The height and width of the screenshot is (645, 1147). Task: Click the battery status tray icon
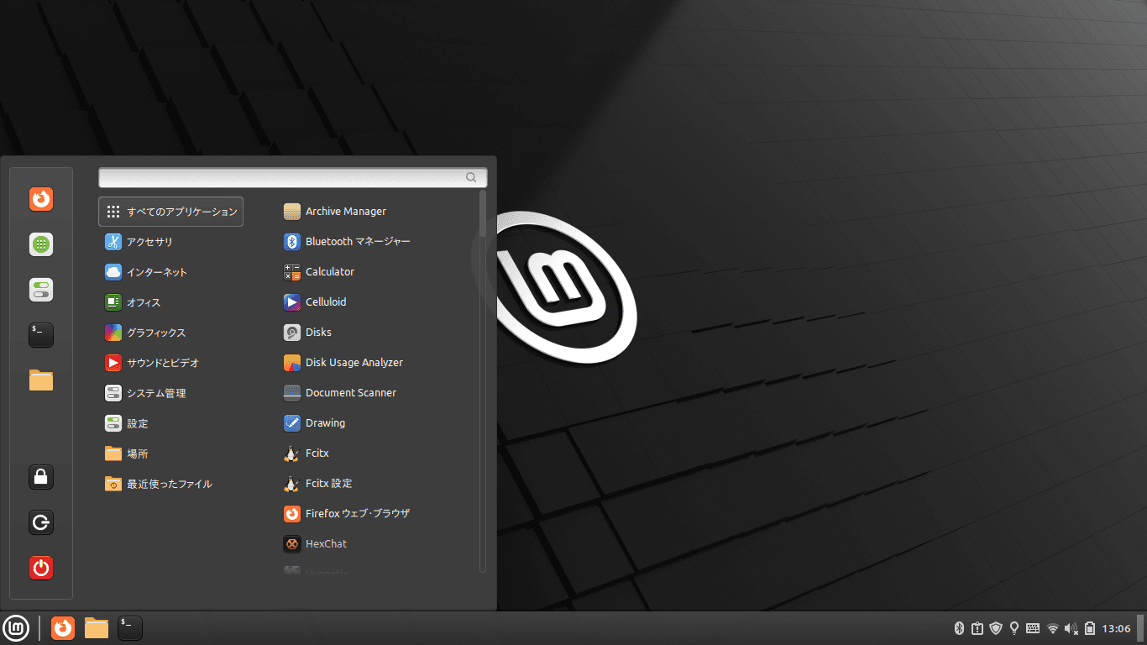pyautogui.click(x=1090, y=628)
